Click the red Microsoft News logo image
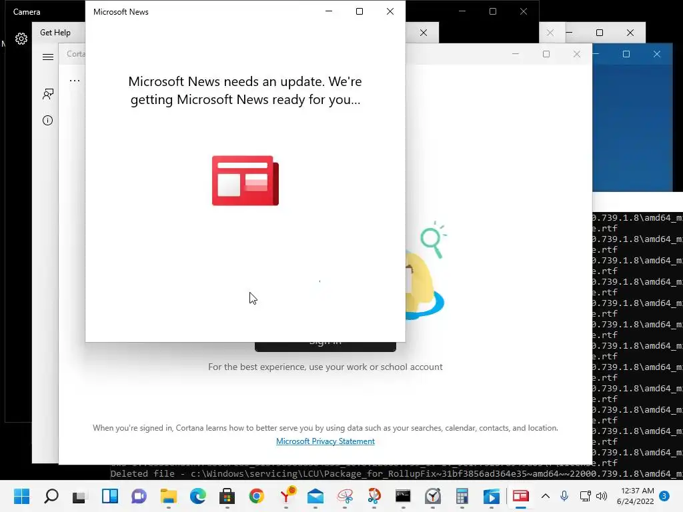Screen dimensions: 683x512 245,181
